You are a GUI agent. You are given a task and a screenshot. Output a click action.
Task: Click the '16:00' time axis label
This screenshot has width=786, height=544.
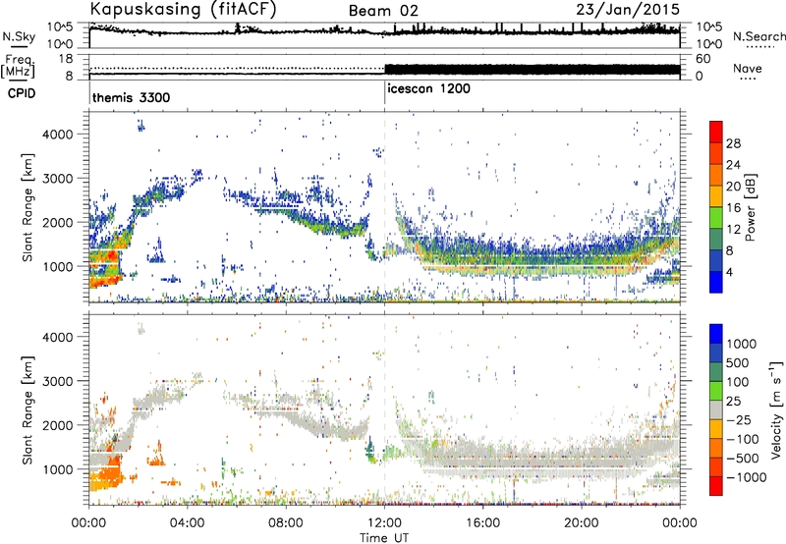482,523
